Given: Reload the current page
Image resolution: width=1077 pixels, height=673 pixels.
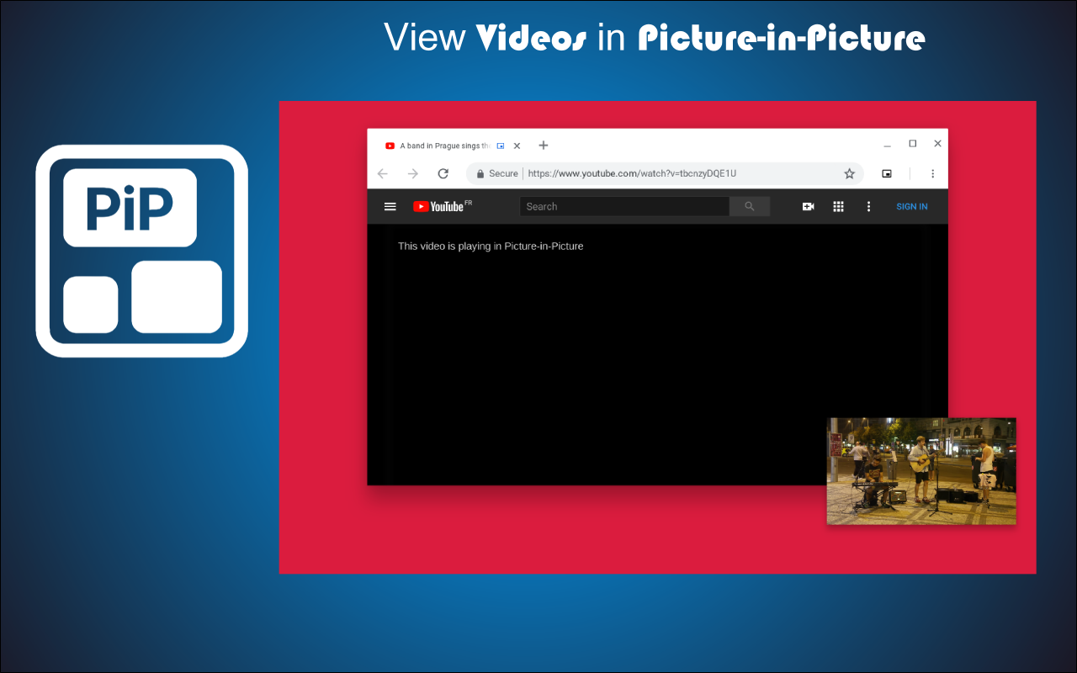Looking at the screenshot, I should coord(443,172).
